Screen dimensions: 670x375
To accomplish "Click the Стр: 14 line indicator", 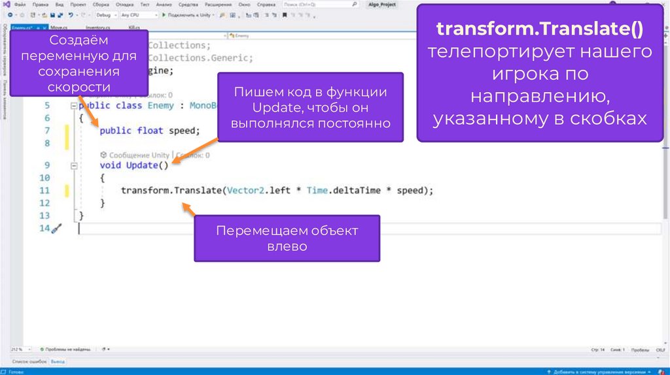I will pyautogui.click(x=598, y=350).
